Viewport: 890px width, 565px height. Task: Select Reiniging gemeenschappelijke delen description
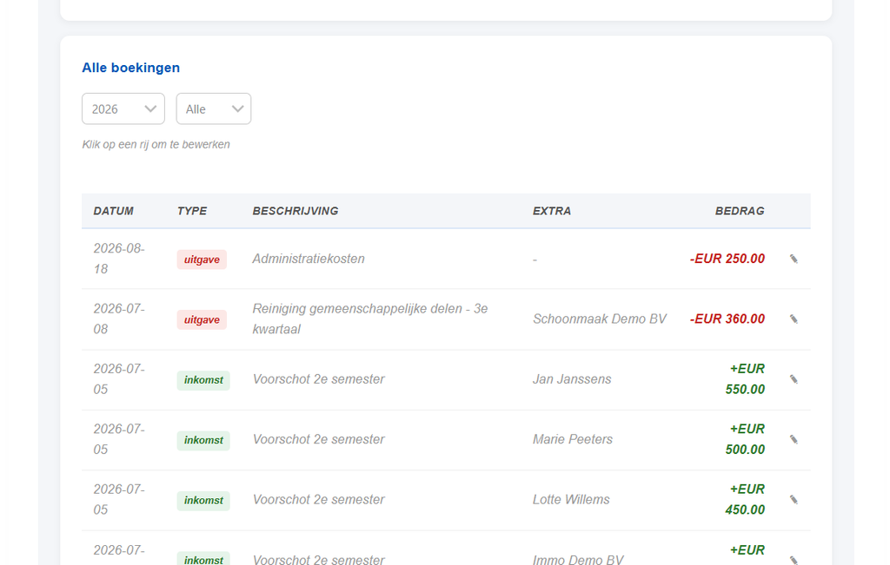[370, 319]
